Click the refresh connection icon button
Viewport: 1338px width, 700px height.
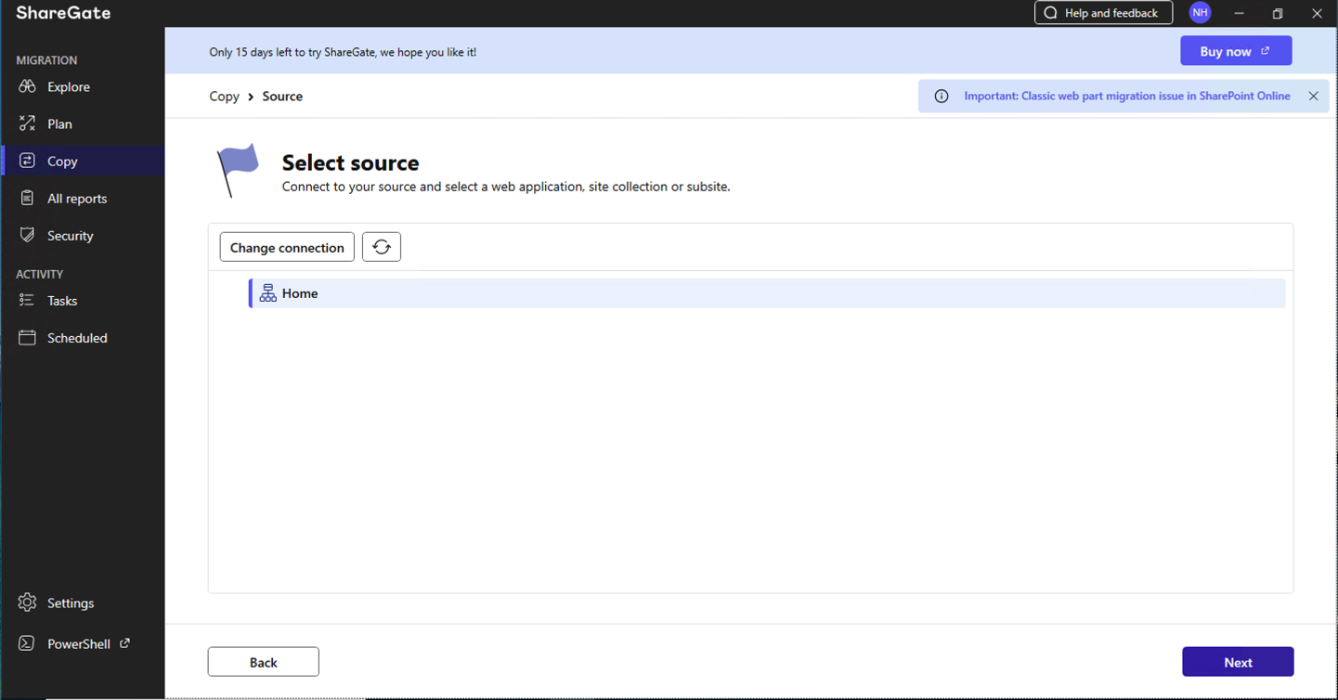382,247
